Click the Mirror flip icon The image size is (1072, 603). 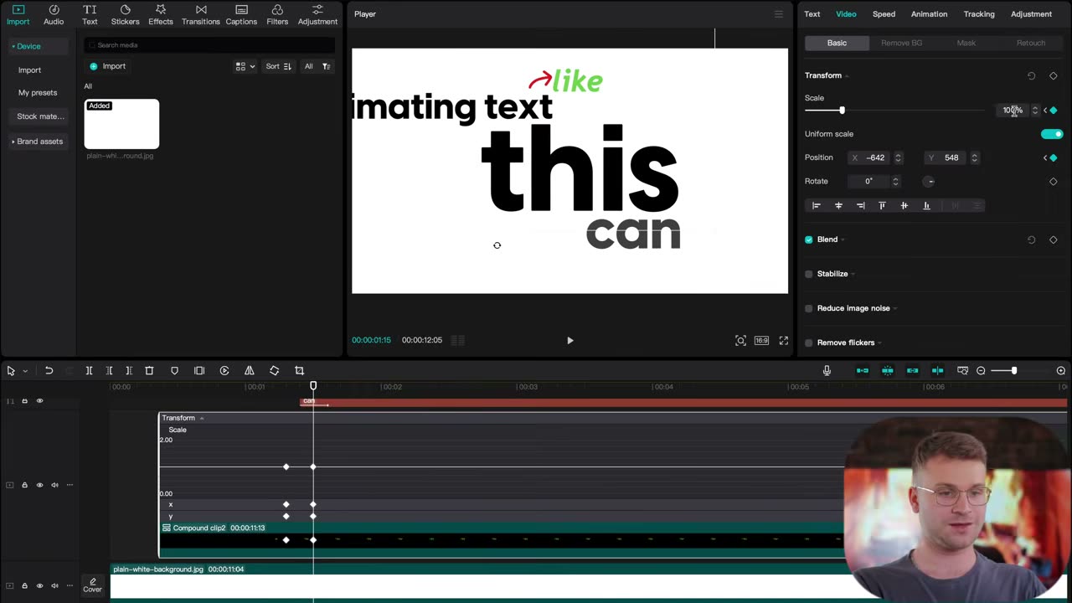coord(250,370)
